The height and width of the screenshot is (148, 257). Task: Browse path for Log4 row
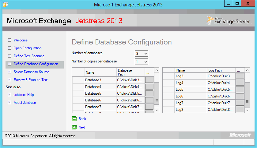[x=240, y=83]
